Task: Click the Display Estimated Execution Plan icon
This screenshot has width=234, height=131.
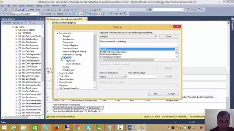Action: coord(74,14)
